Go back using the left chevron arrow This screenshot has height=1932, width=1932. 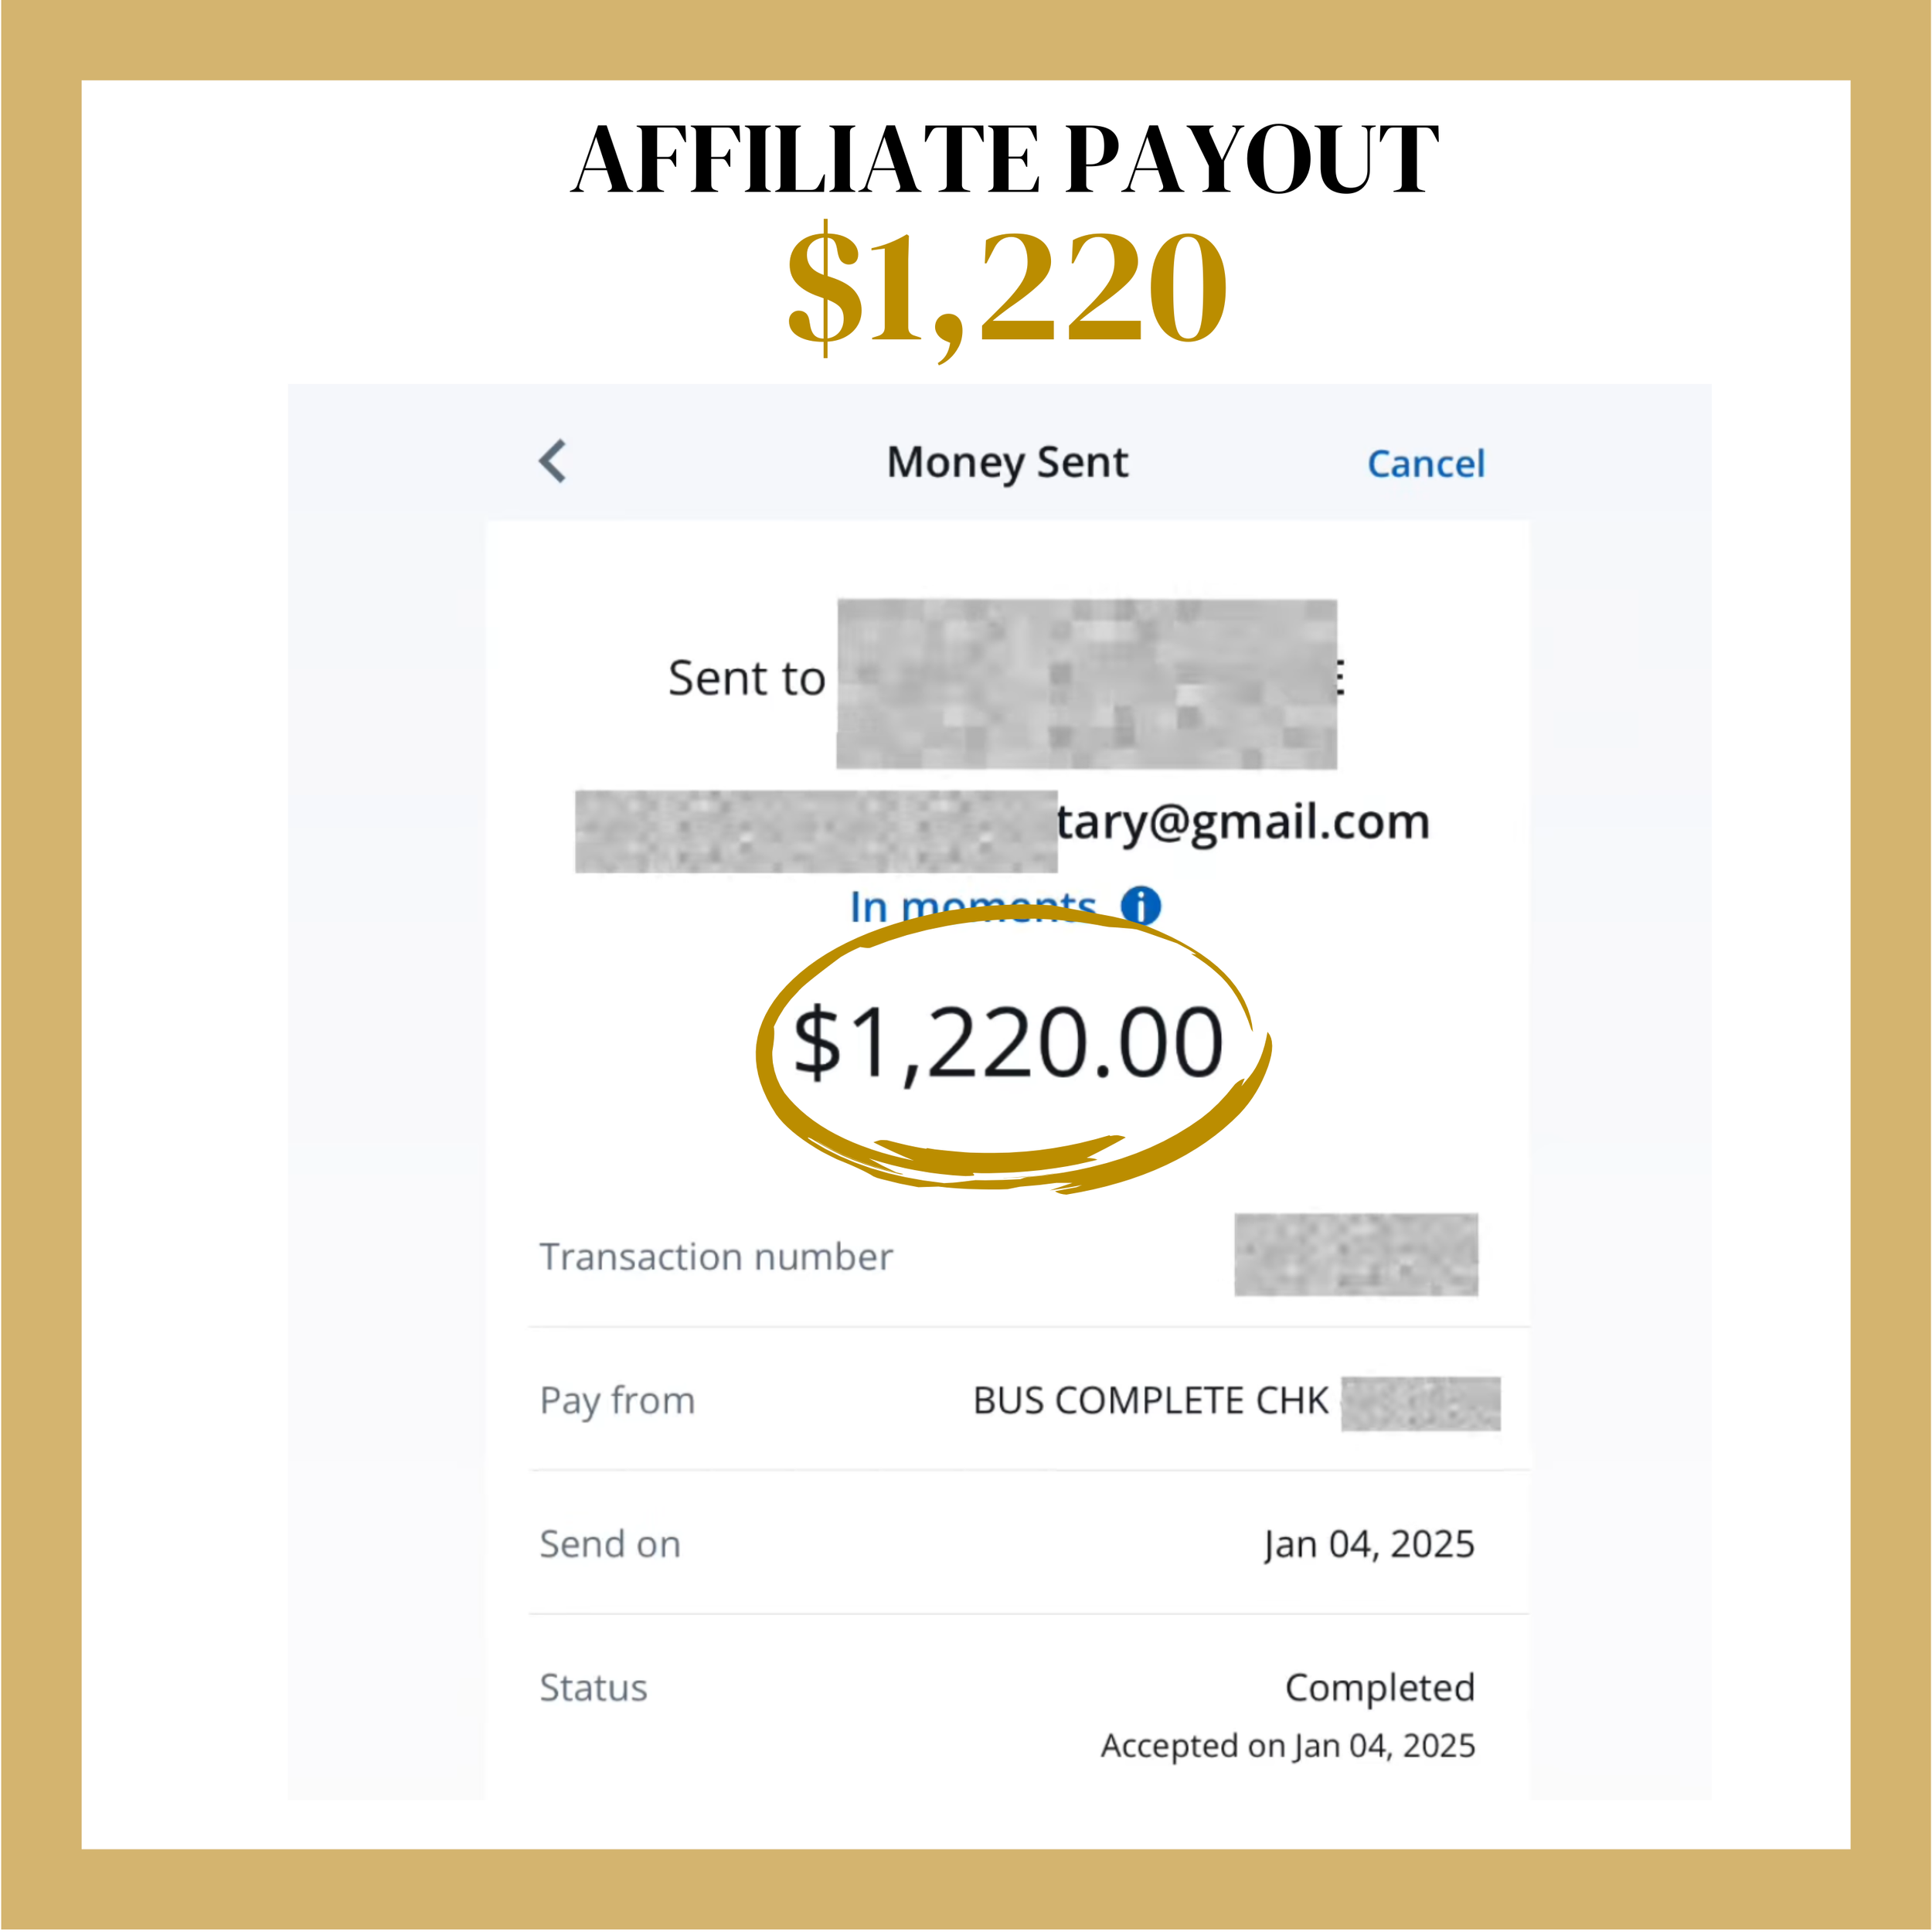(x=552, y=461)
